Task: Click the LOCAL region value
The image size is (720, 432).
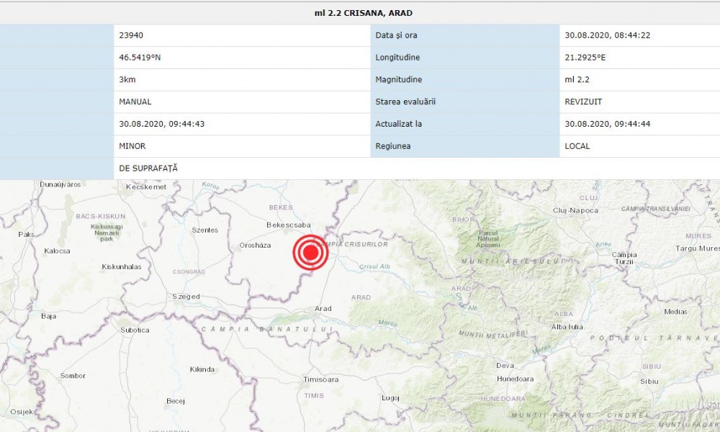Action: 577,146
